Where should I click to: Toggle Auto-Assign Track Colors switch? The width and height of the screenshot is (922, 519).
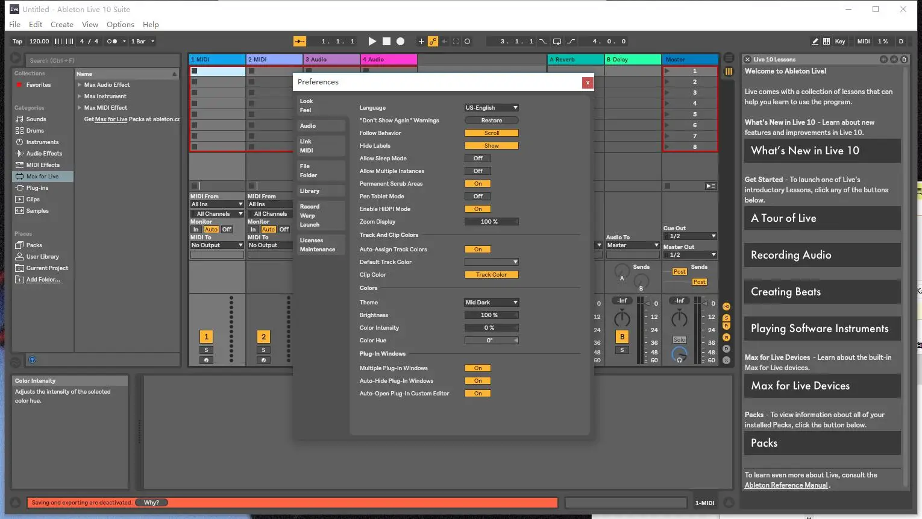pos(477,249)
